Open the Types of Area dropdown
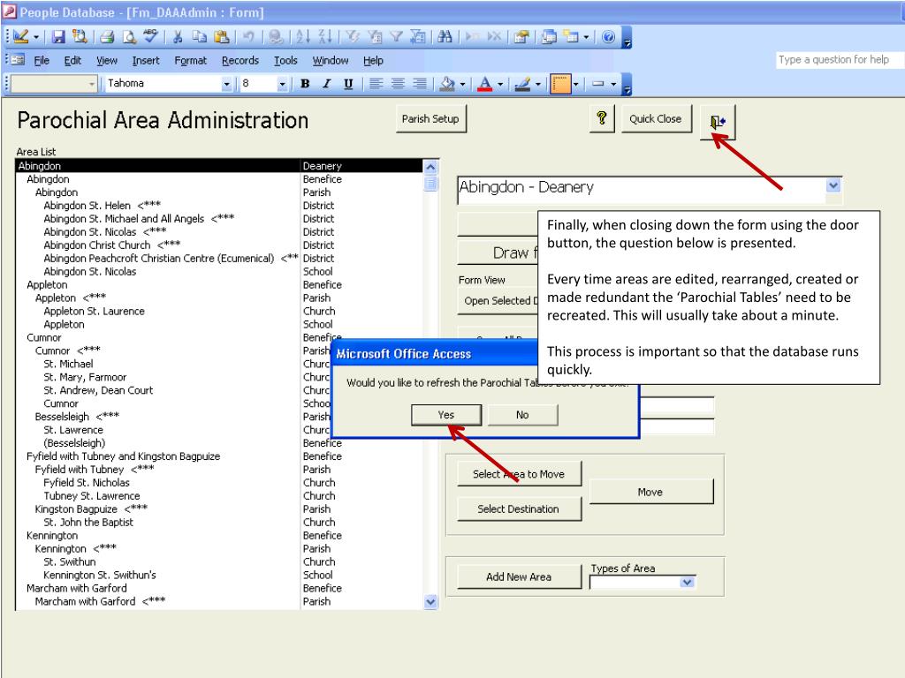905x678 pixels. point(687,583)
